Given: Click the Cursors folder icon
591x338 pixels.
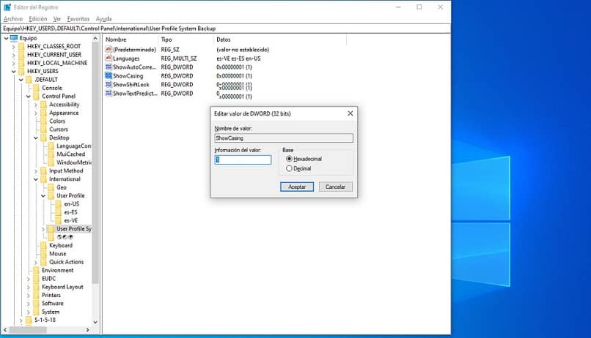Looking at the screenshot, I should coord(44,129).
